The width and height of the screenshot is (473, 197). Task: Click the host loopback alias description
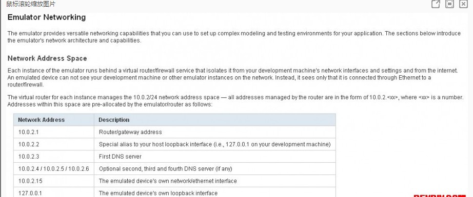tap(215, 144)
